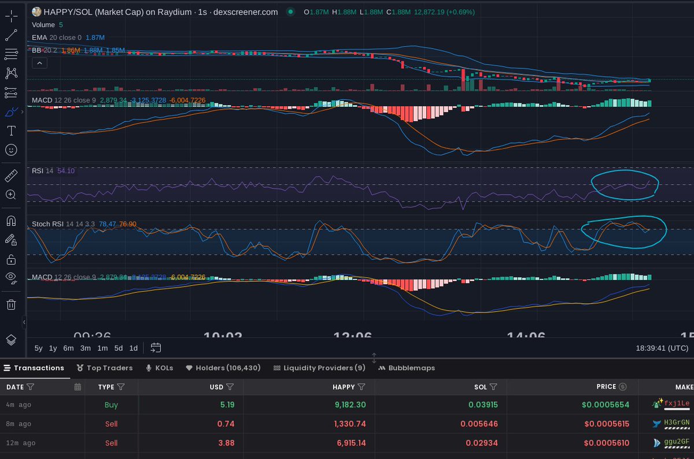Set chart range to 1y
694x459 pixels.
tap(53, 348)
